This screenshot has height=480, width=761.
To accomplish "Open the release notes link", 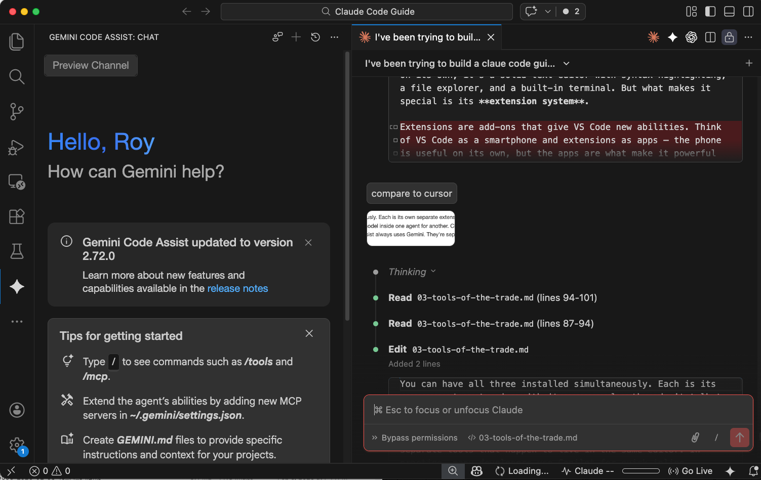I will click(x=237, y=288).
